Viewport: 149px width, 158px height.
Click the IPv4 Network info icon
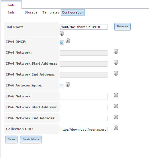(116, 51)
